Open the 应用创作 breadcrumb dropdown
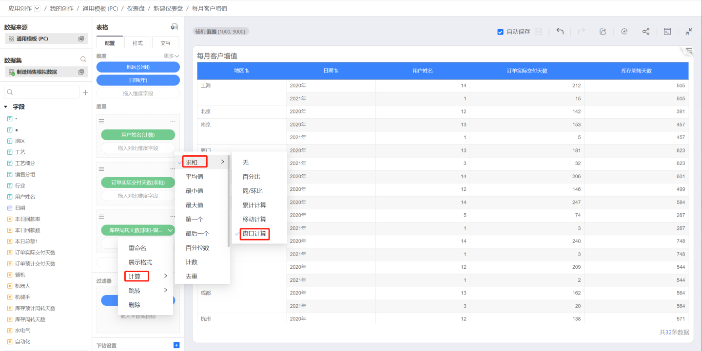The width and height of the screenshot is (702, 351). click(37, 9)
